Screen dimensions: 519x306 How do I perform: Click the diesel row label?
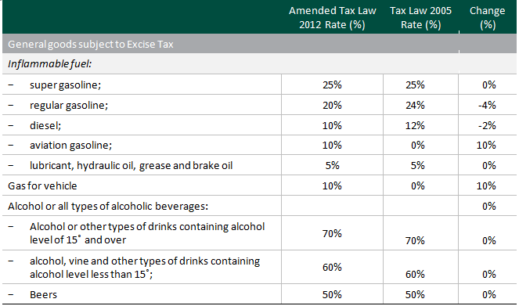coord(45,125)
